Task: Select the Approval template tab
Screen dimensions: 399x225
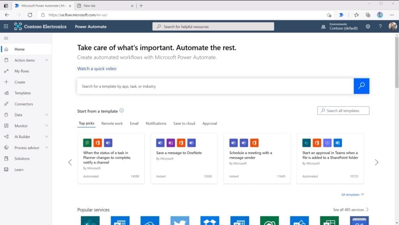Action: click(x=210, y=124)
